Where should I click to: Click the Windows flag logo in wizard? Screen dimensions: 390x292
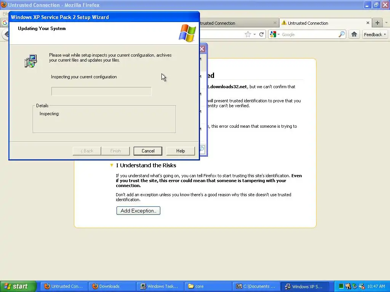[187, 33]
